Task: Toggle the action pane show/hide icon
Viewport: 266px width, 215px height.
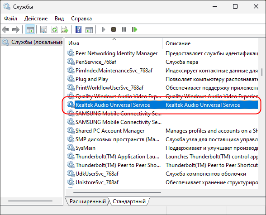Action: click(x=89, y=30)
